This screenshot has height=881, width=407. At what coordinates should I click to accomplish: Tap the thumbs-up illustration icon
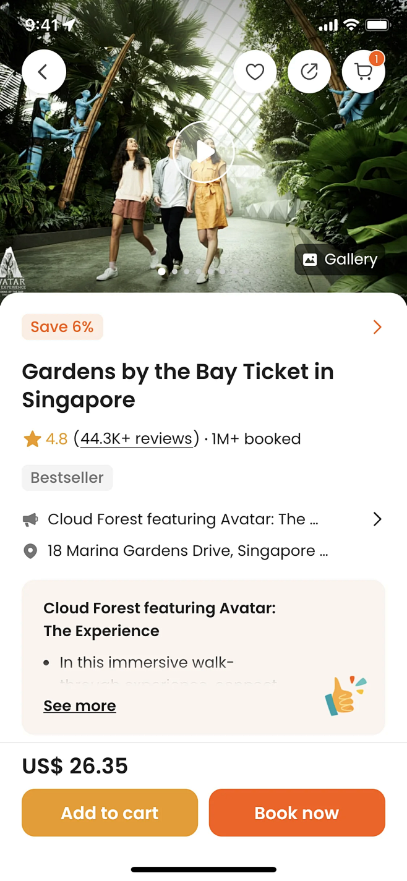345,696
